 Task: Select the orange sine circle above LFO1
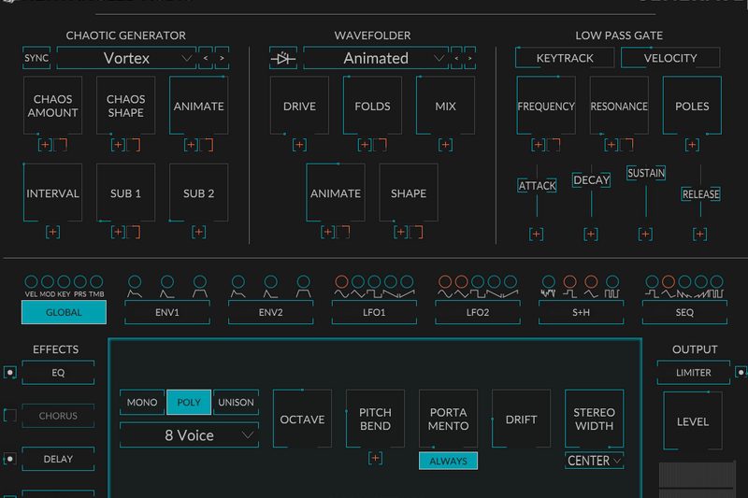(341, 281)
